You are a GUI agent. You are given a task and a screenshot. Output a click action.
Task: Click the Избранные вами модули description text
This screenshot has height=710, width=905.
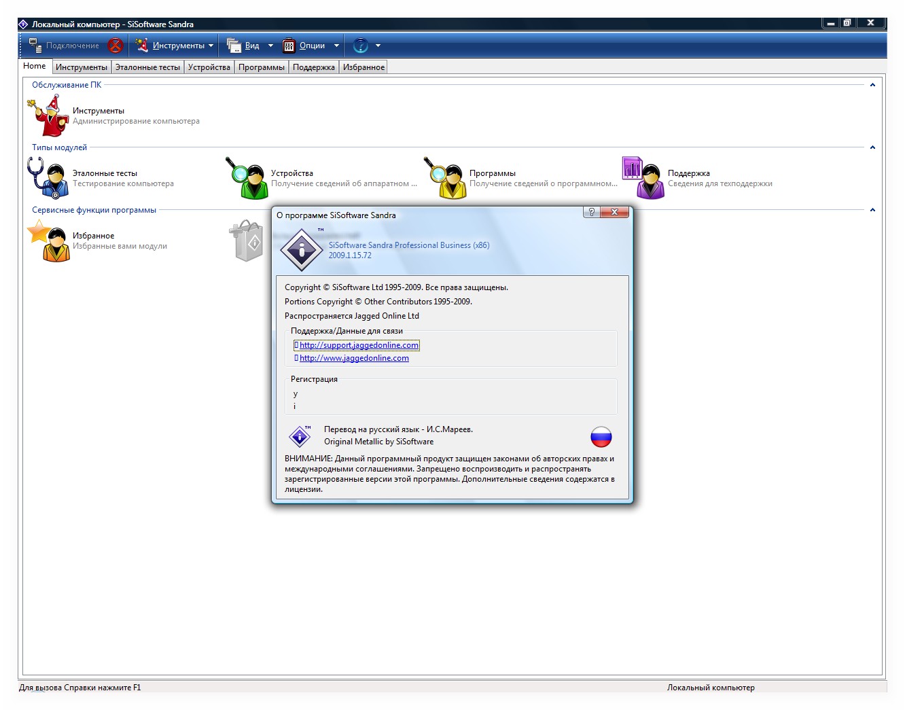[120, 246]
